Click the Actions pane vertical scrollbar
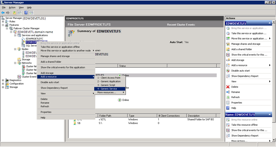The image size is (276, 147). (274, 73)
